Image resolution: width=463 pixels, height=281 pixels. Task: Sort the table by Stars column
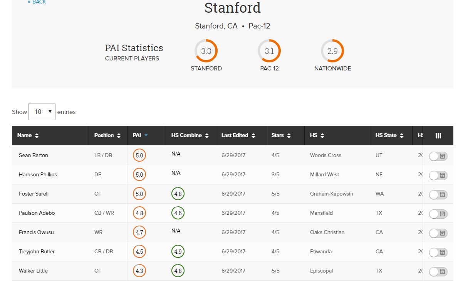pyautogui.click(x=281, y=135)
